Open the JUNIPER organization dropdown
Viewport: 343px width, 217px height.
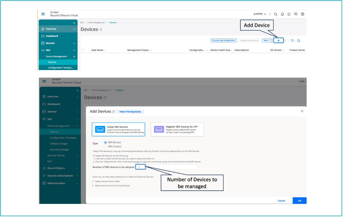pos(260,14)
